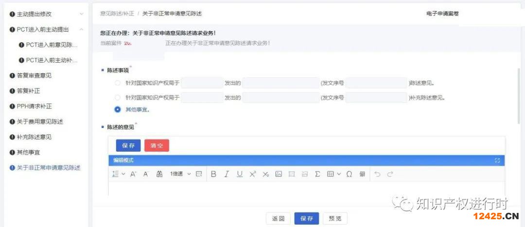Insert special character with omega icon

coord(349,174)
